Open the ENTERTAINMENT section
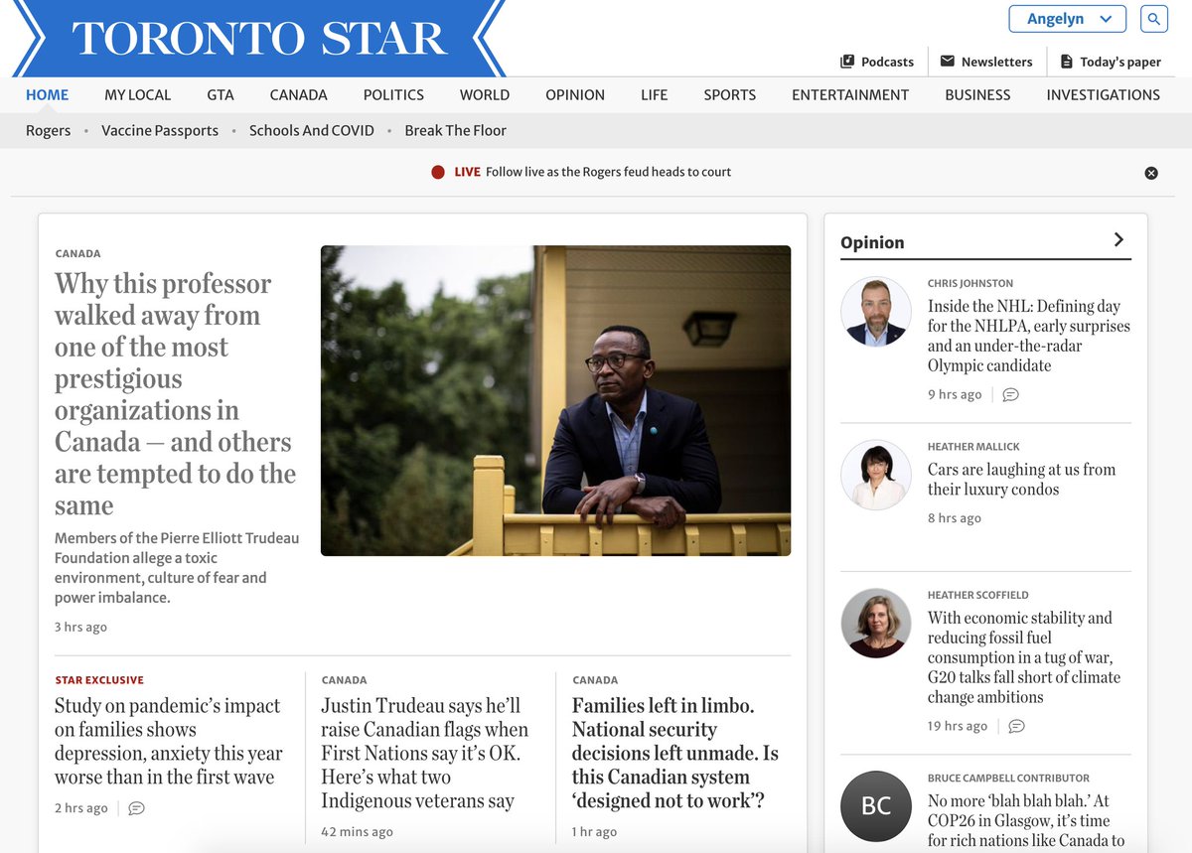The height and width of the screenshot is (853, 1192). (x=850, y=95)
